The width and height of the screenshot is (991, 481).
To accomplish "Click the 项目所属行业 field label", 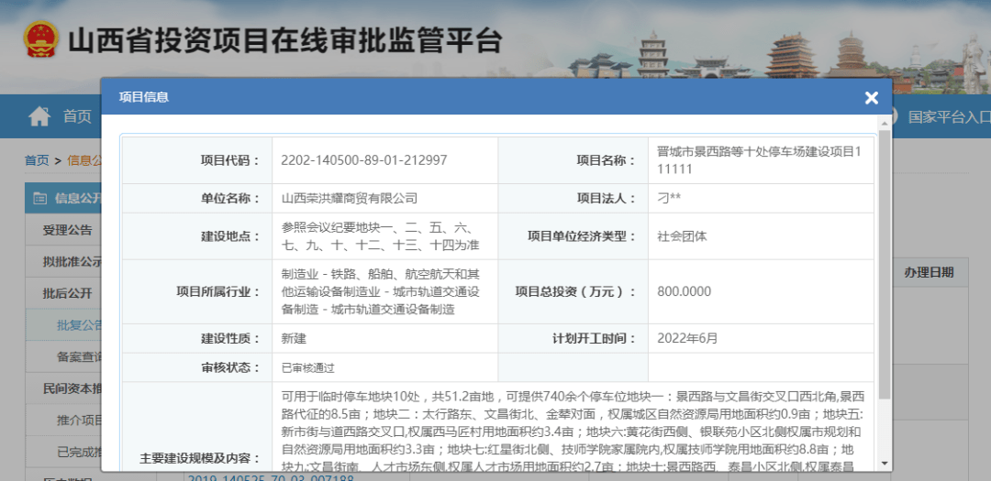I will click(220, 291).
